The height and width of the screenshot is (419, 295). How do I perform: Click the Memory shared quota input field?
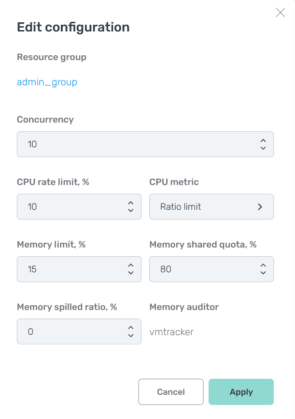[x=203, y=269]
